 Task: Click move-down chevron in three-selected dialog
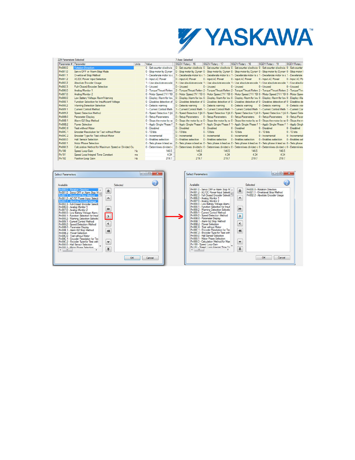click(240, 241)
